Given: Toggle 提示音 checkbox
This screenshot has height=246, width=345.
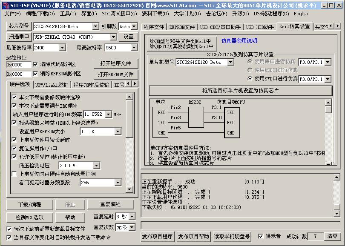Looking at the screenshot, I should pos(261,236).
